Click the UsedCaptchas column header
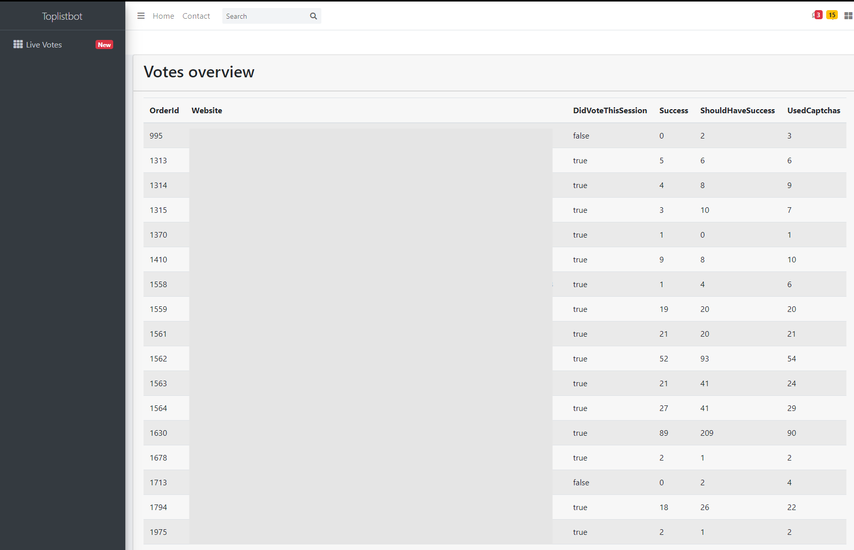The image size is (854, 550). (x=814, y=111)
